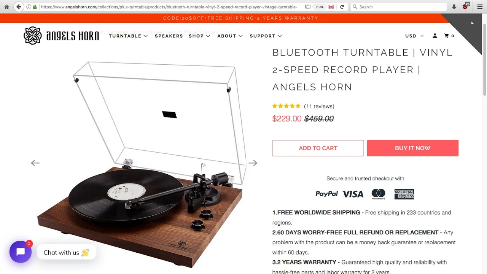Open the ABOUT menu item
The width and height of the screenshot is (487, 274).
click(x=230, y=36)
